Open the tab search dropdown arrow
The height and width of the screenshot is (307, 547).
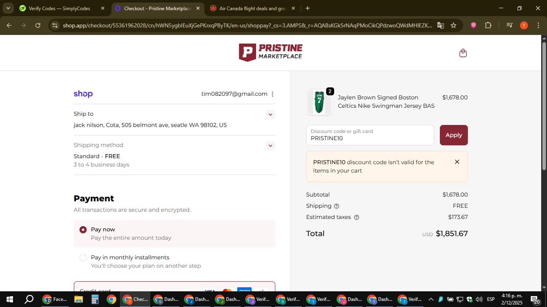coord(8,8)
